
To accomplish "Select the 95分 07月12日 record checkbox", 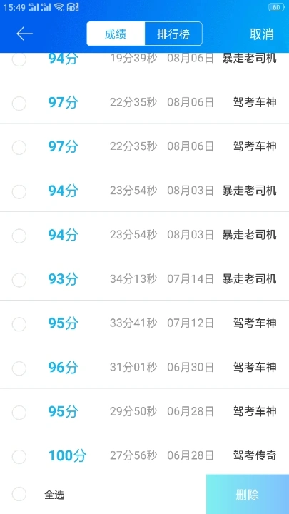I will tap(19, 324).
